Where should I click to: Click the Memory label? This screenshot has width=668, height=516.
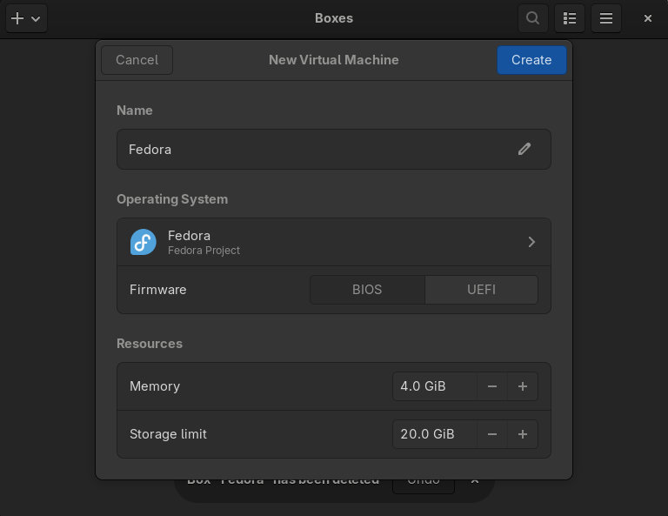tap(155, 386)
